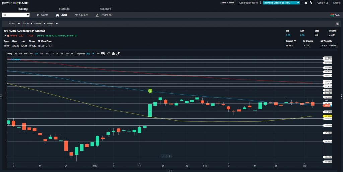Click the 155.1737 price level label

[x=328, y=157]
